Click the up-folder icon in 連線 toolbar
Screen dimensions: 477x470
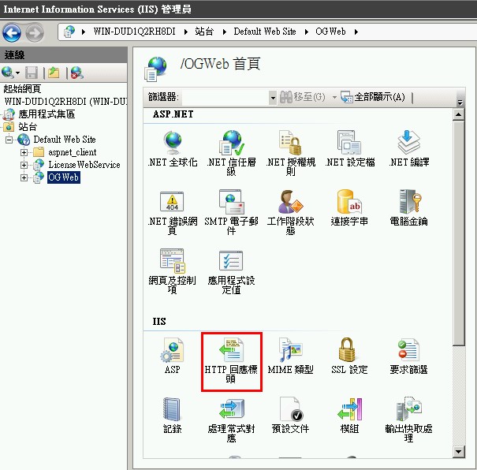click(x=54, y=73)
